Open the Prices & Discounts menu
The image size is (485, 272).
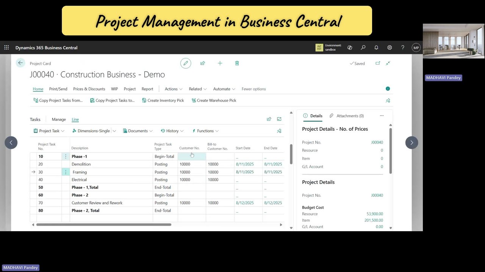pos(89,89)
